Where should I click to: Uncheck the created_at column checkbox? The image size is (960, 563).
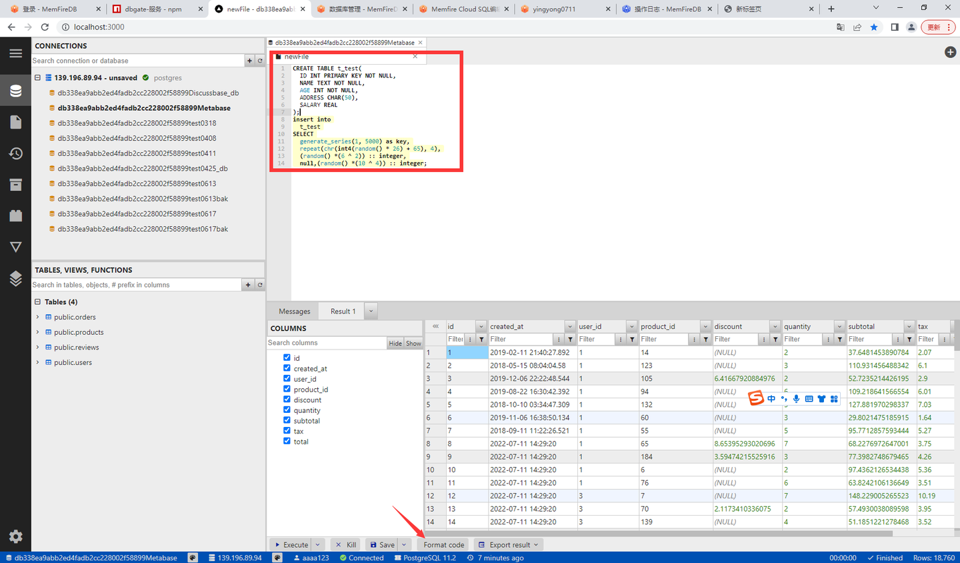[x=287, y=368]
